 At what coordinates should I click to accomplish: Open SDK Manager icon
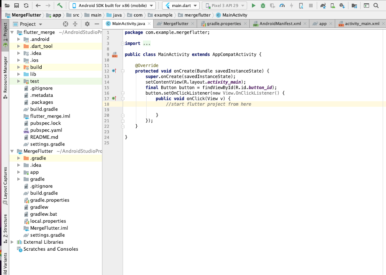pyautogui.click(x=342, y=6)
